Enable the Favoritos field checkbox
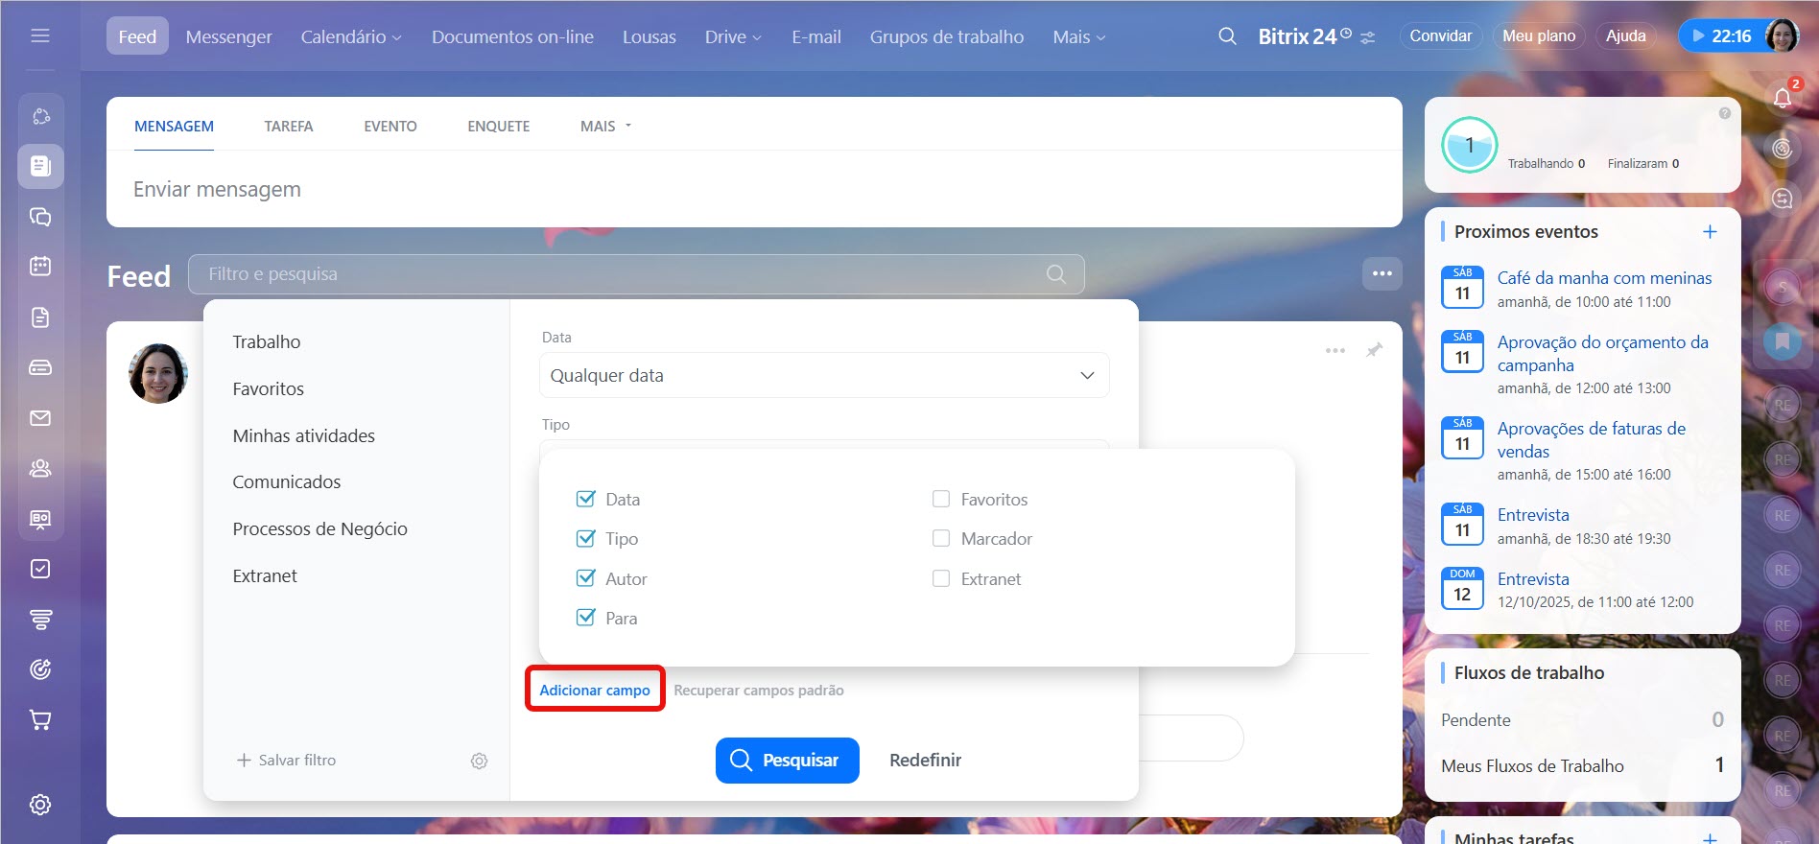 941,499
